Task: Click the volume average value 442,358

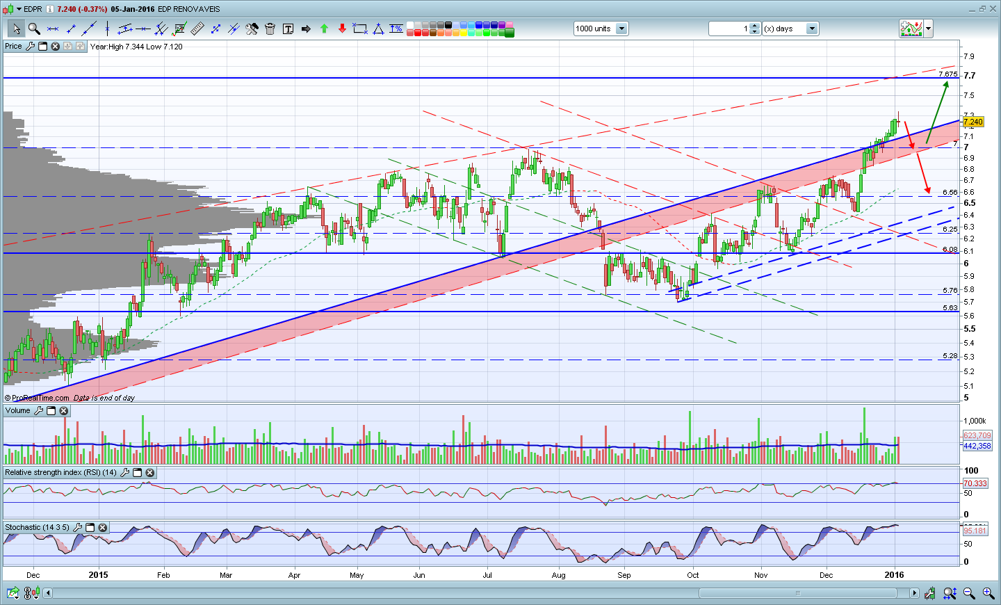Action: (977, 446)
